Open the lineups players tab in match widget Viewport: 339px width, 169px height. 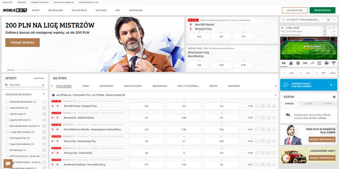pyautogui.click(x=326, y=63)
